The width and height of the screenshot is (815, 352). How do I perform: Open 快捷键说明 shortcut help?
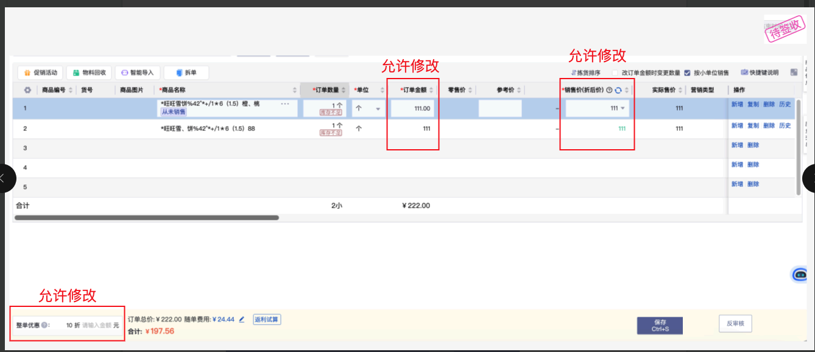760,72
